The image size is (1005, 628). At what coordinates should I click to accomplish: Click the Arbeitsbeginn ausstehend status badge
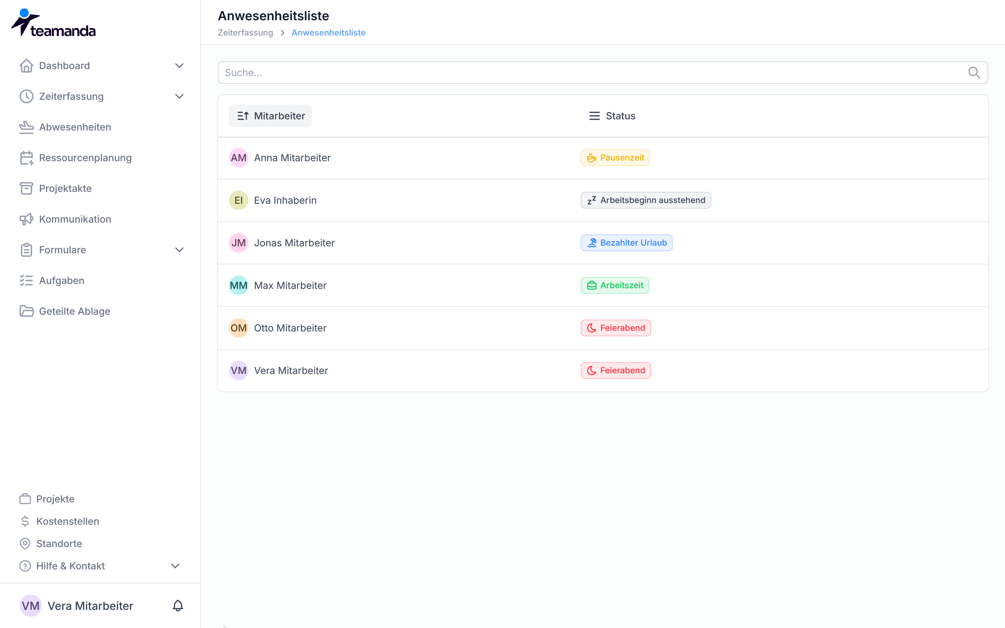pos(646,200)
